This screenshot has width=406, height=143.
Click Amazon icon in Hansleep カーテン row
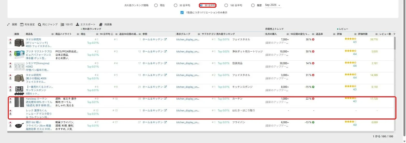click(10, 102)
